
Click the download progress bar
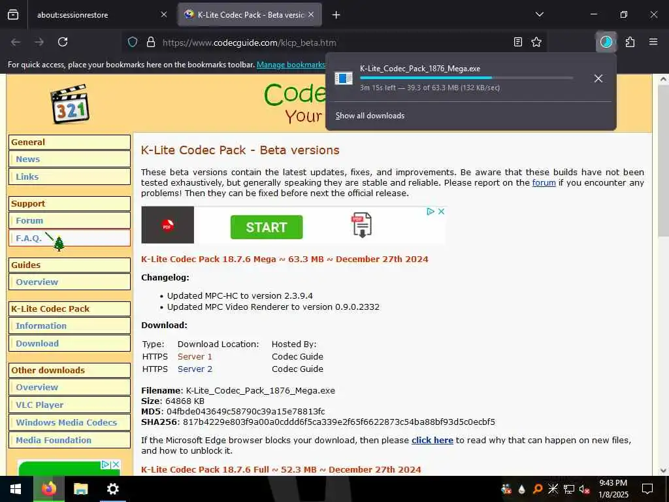466,78
